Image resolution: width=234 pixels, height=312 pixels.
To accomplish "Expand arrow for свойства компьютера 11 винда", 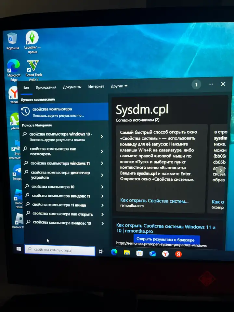I will point(102,205).
